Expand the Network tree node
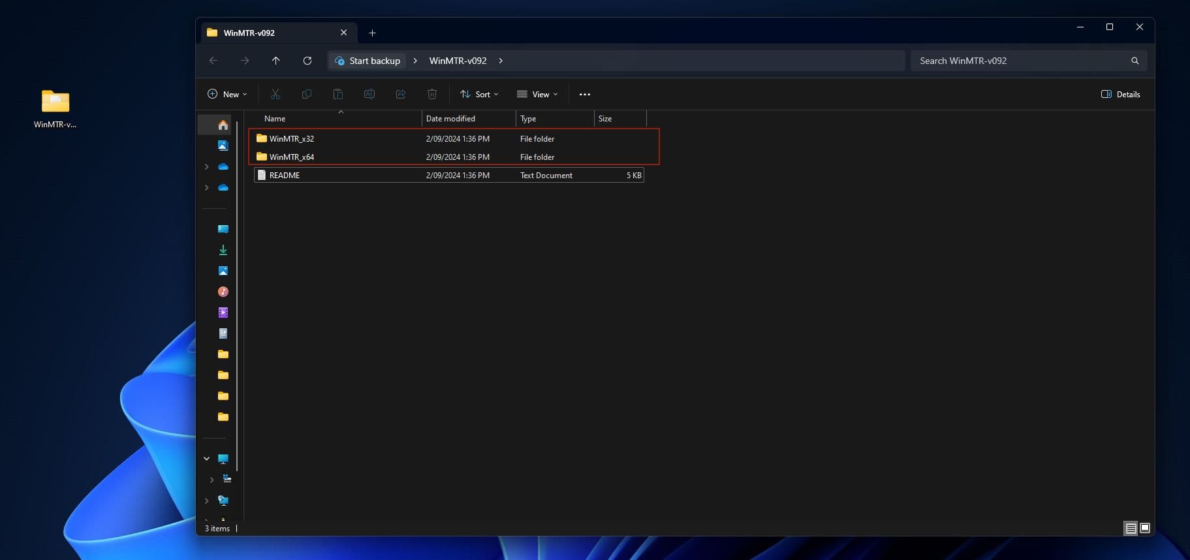Image resolution: width=1190 pixels, height=560 pixels. pyautogui.click(x=206, y=501)
